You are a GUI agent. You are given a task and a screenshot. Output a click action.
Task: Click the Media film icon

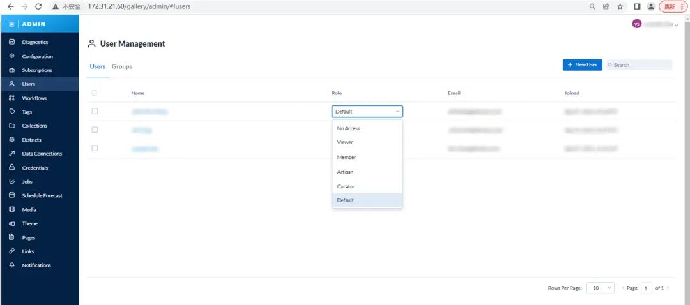click(12, 210)
